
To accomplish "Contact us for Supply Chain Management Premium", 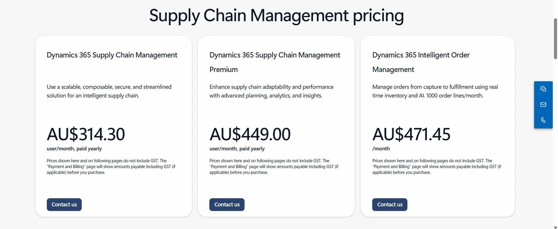I will click(227, 204).
